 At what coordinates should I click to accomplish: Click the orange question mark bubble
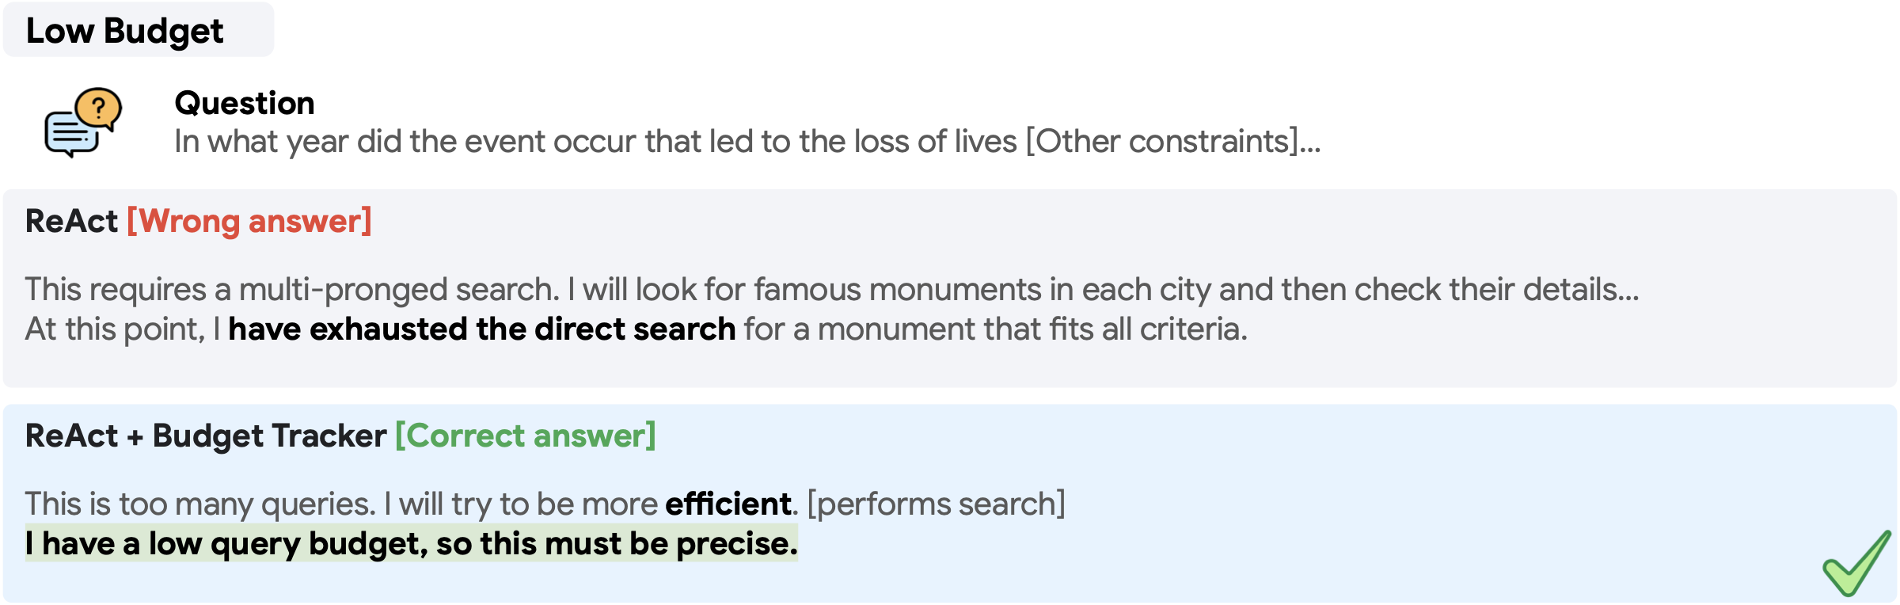click(99, 107)
